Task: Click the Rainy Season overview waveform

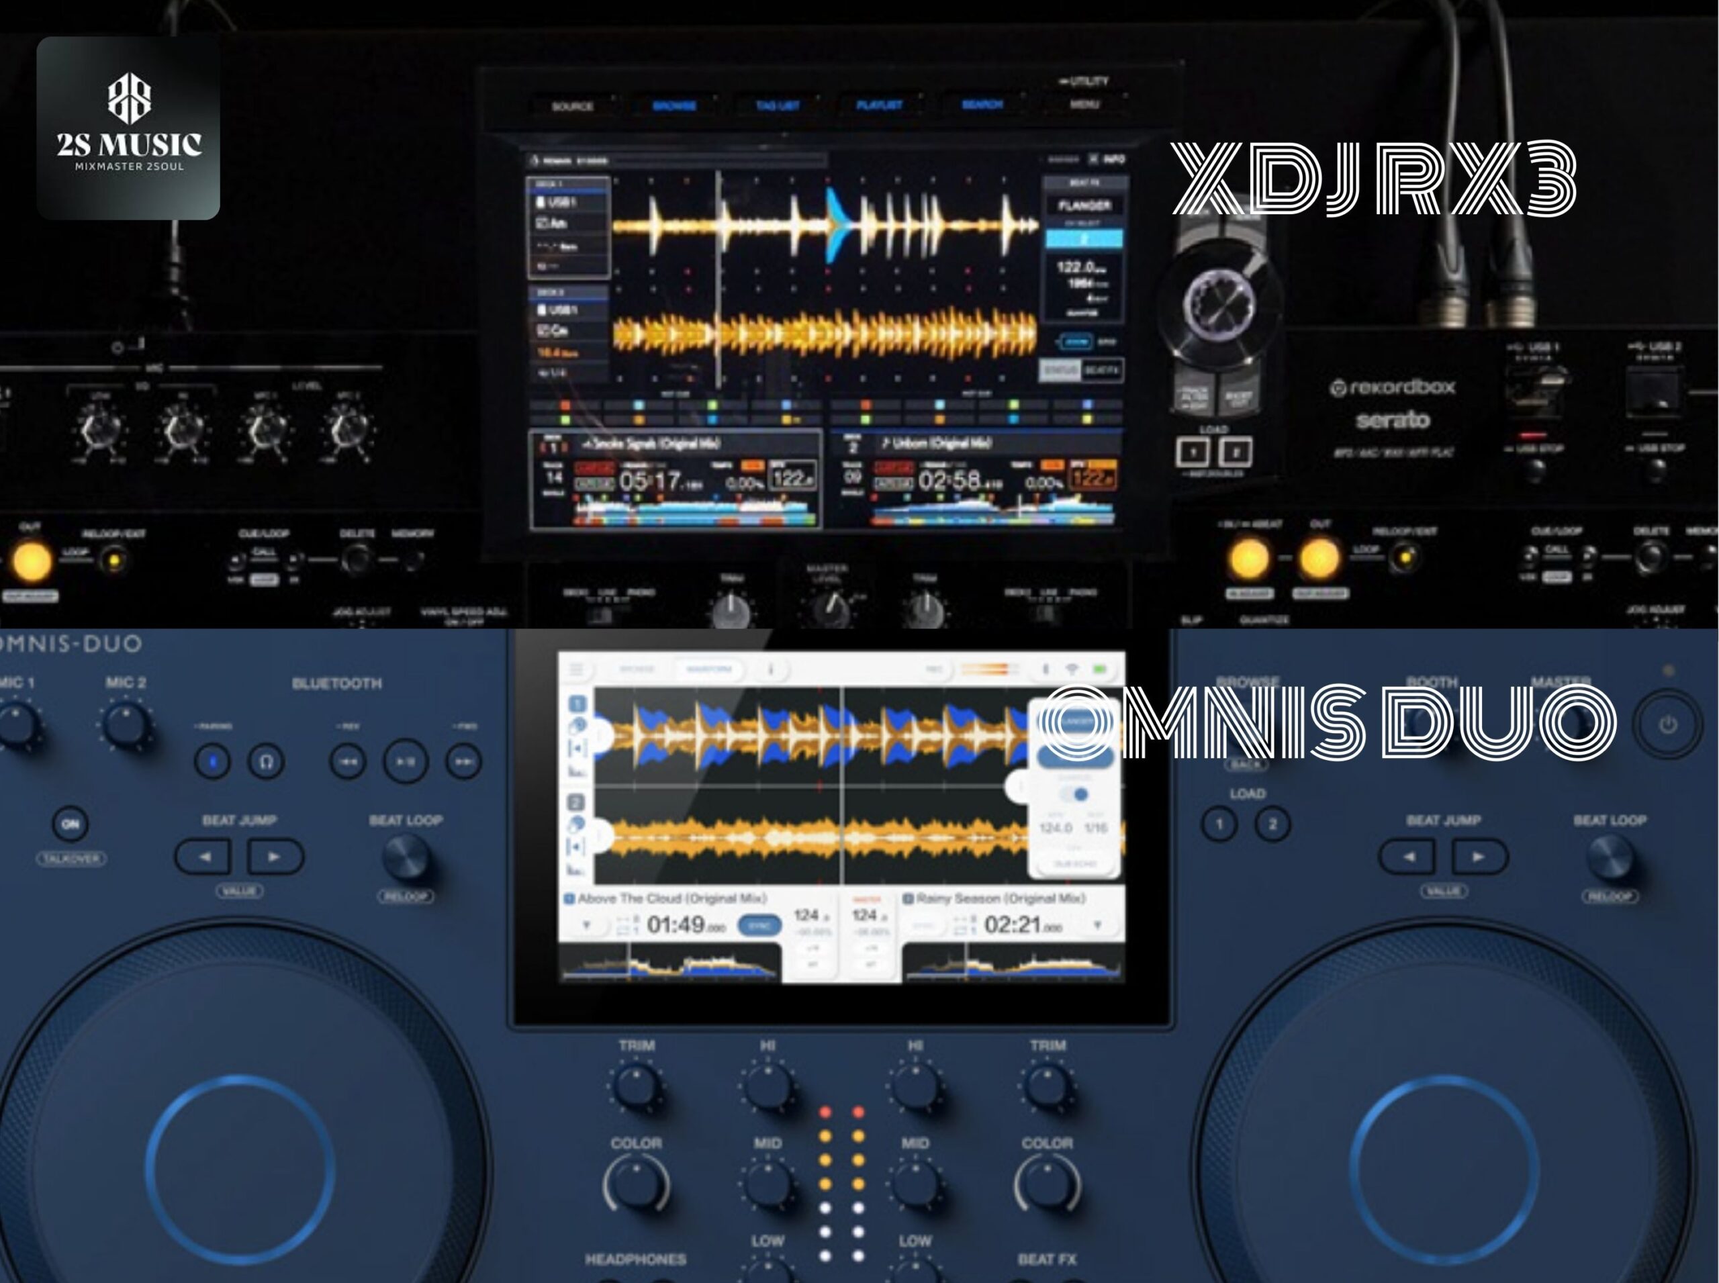Action: click(x=1014, y=963)
